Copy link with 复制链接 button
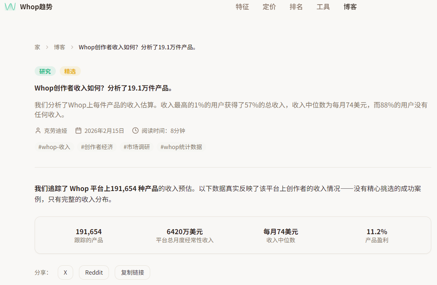Viewport: 437px width, 285px height. click(x=132, y=272)
